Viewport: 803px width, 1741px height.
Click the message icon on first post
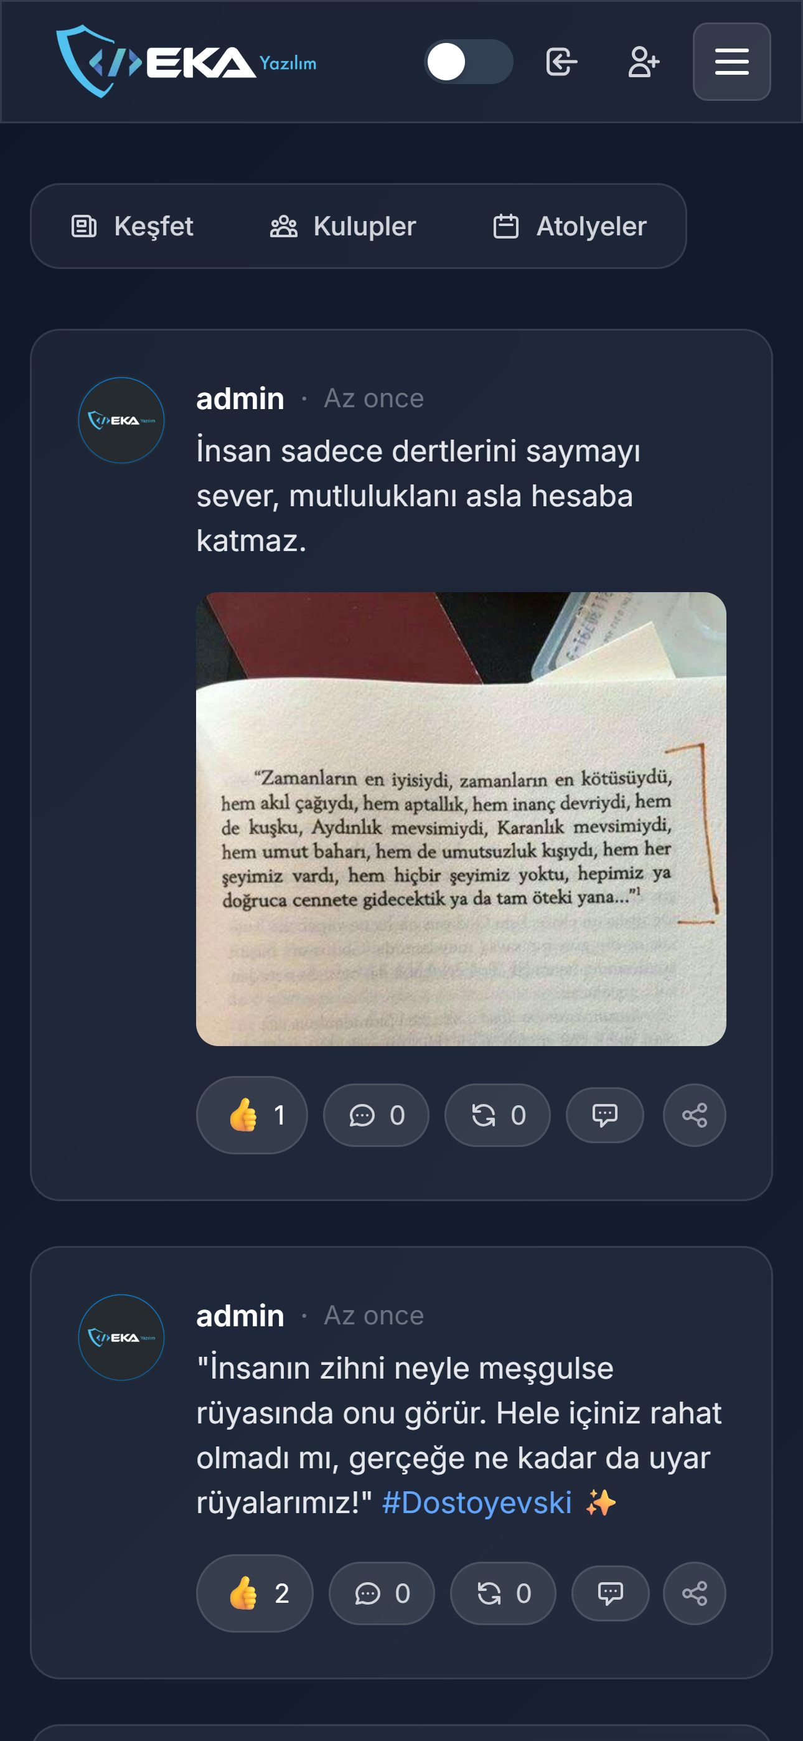605,1115
